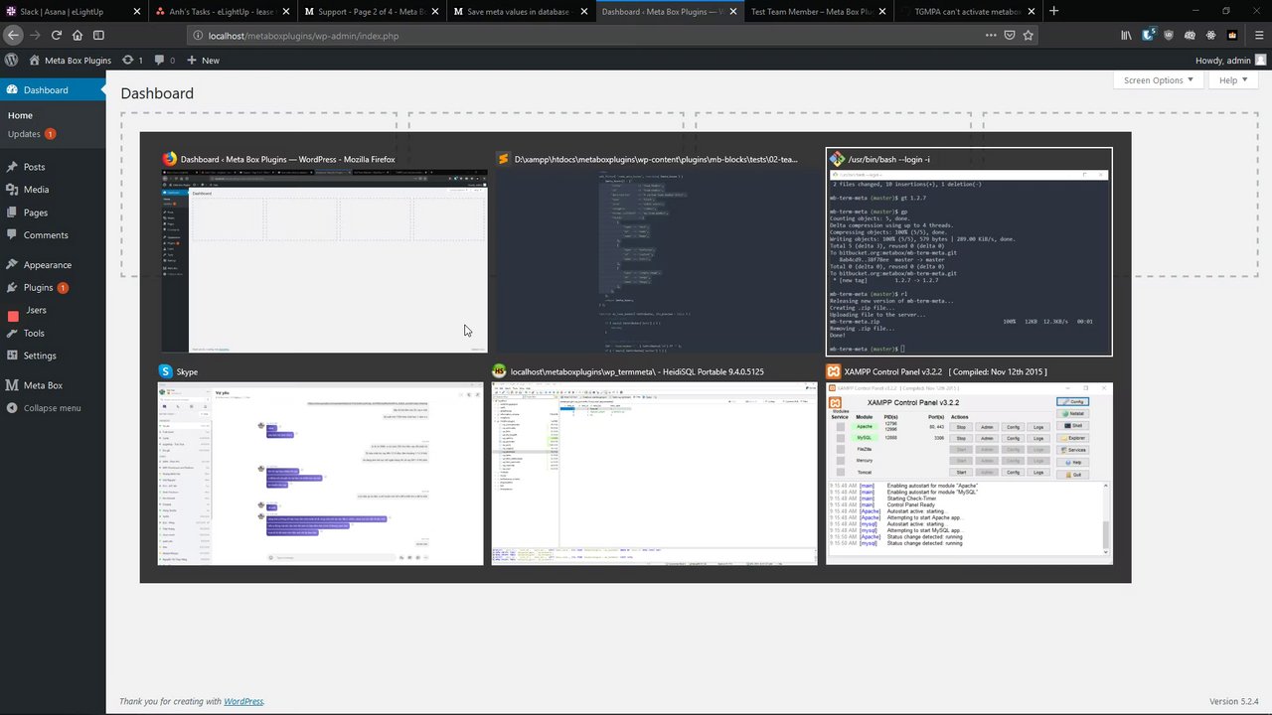
Task: Open a new browser tab with plus icon
Action: point(1053,11)
